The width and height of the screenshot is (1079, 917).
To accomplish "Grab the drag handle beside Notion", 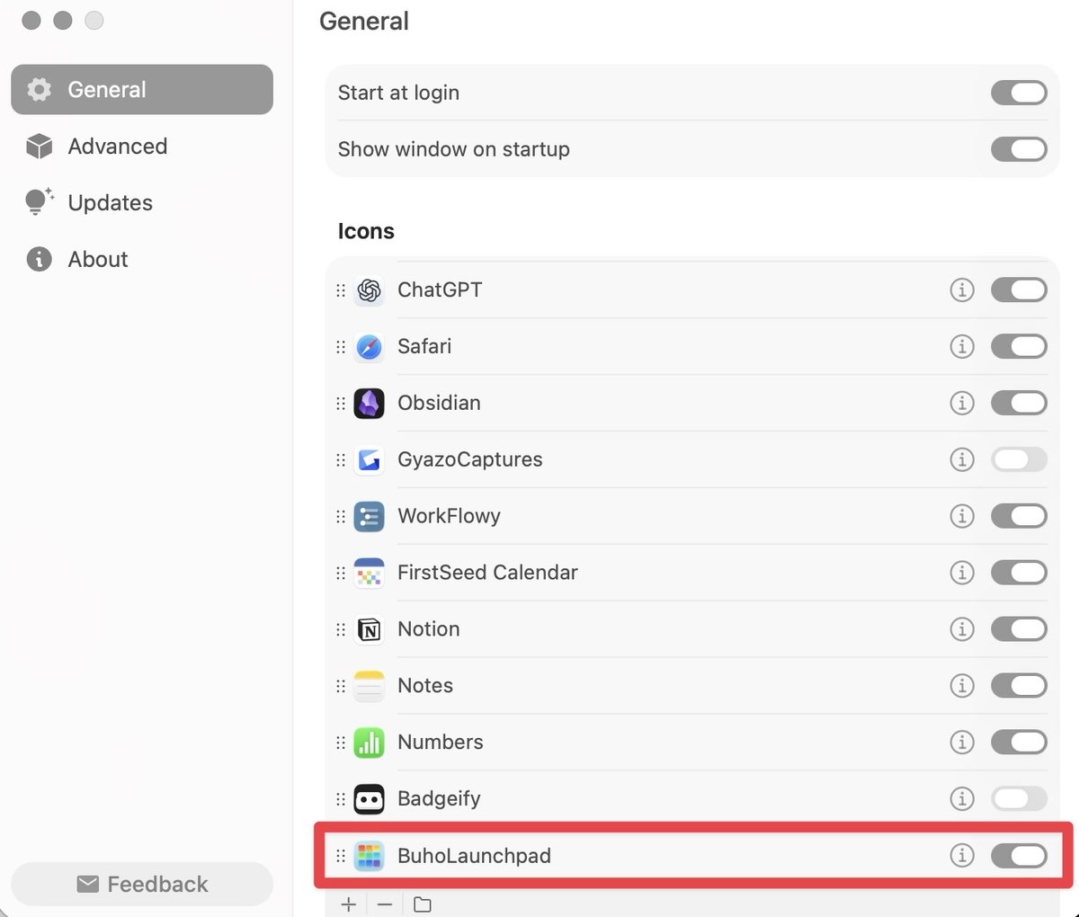I will pos(341,629).
